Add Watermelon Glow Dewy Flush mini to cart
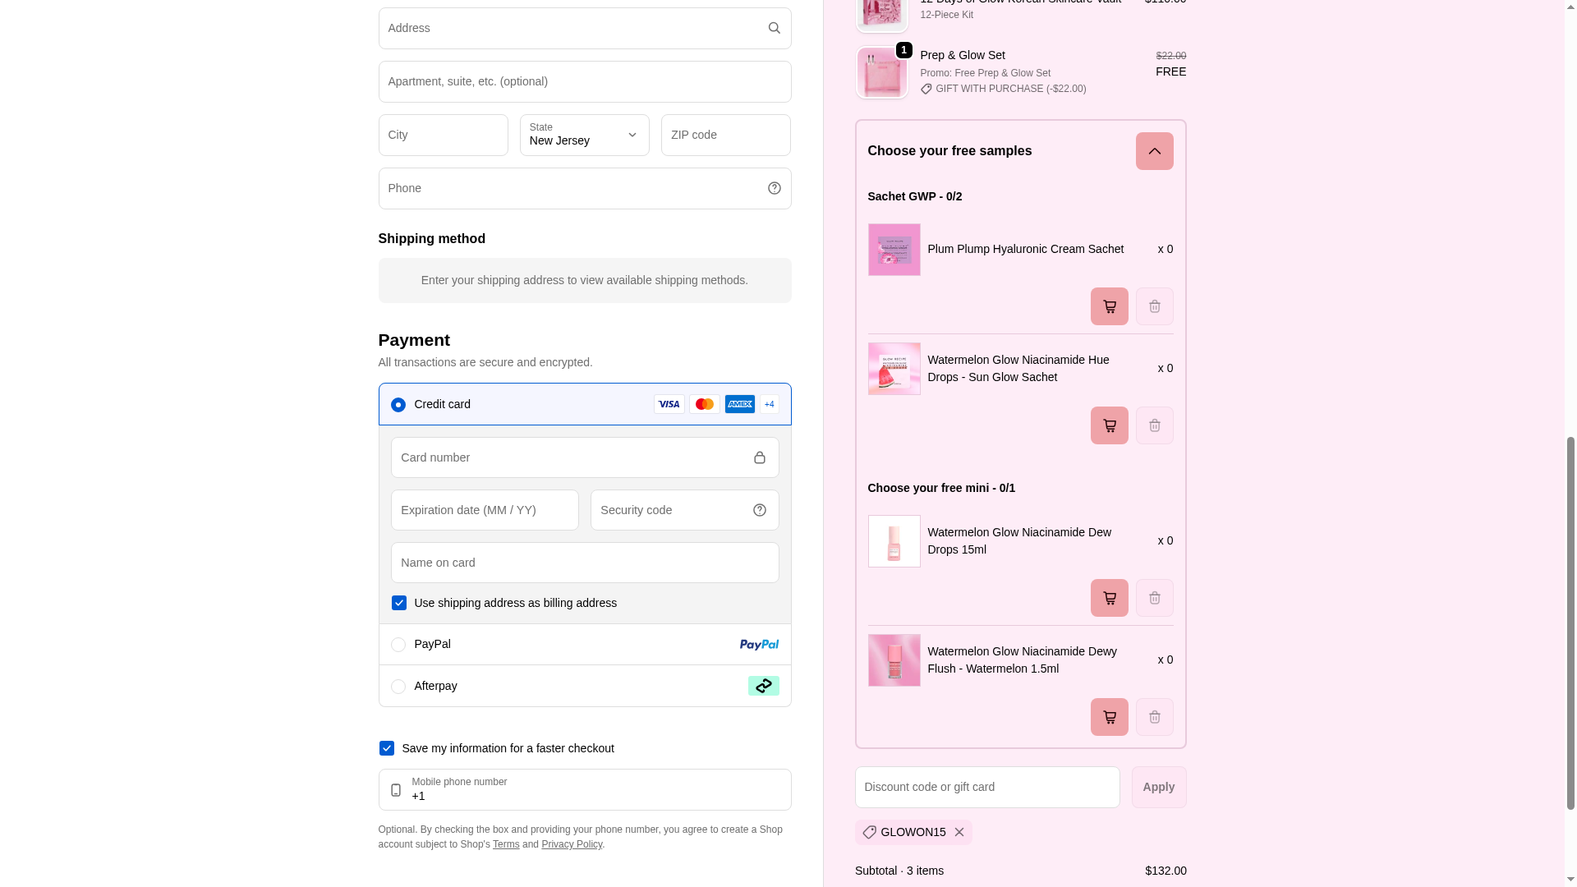The width and height of the screenshot is (1577, 887). 1109,717
